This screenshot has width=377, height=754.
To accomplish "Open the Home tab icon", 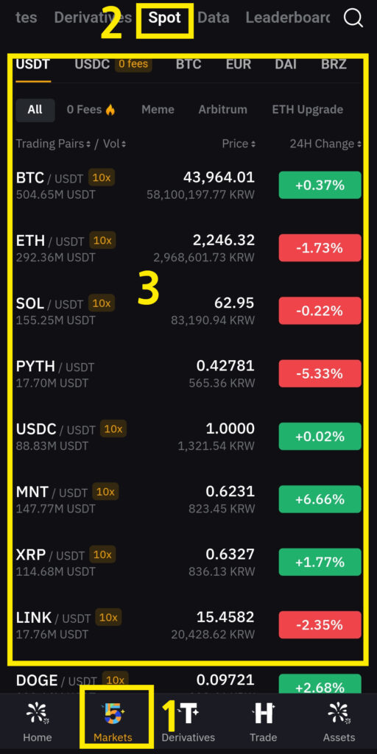I will (x=38, y=714).
